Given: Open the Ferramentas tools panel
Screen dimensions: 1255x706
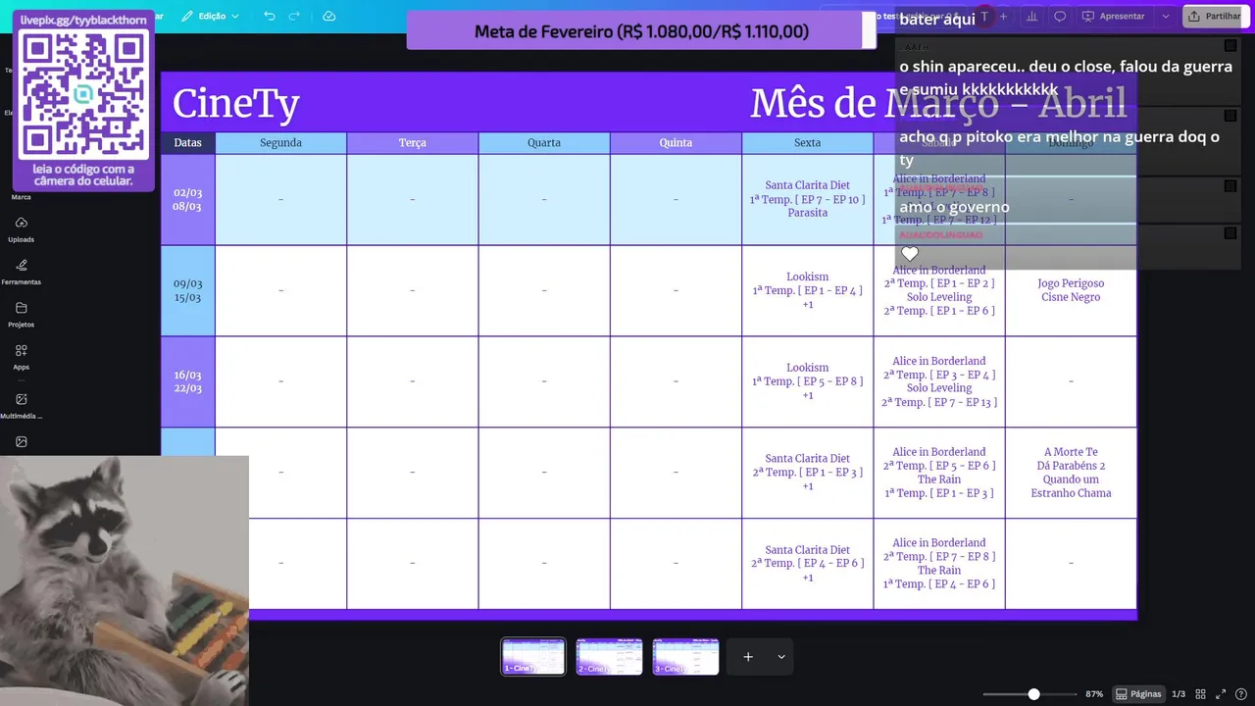Looking at the screenshot, I should (22, 272).
